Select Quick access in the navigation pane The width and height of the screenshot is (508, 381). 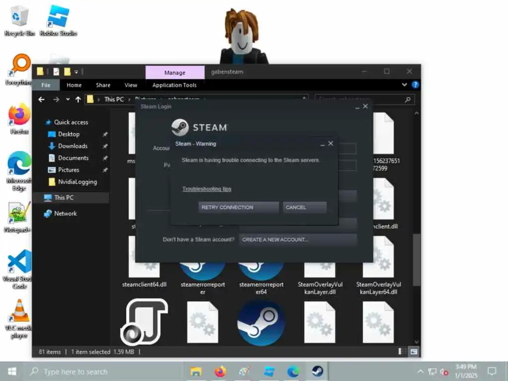coord(71,122)
